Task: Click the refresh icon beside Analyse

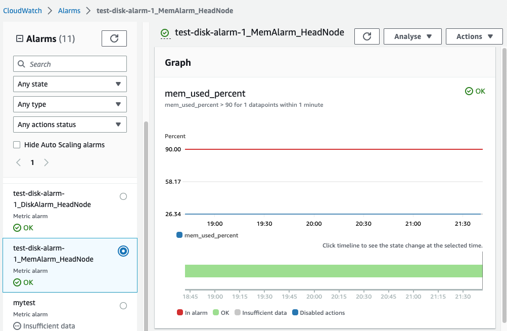Action: [x=367, y=36]
